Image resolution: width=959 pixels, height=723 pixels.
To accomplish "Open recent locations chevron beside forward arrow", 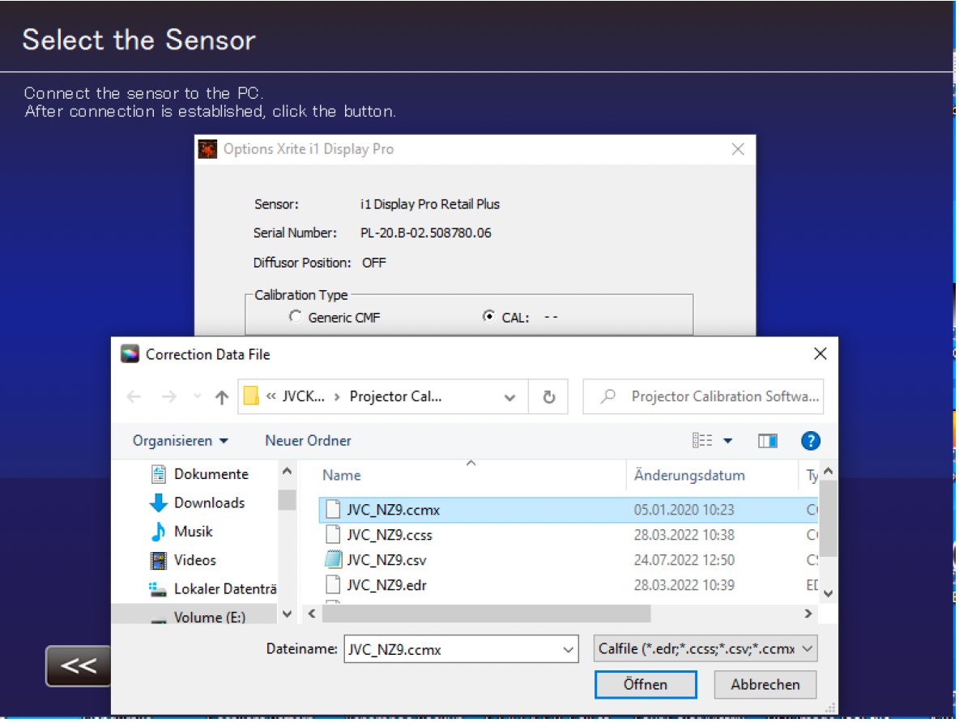I will tap(197, 396).
